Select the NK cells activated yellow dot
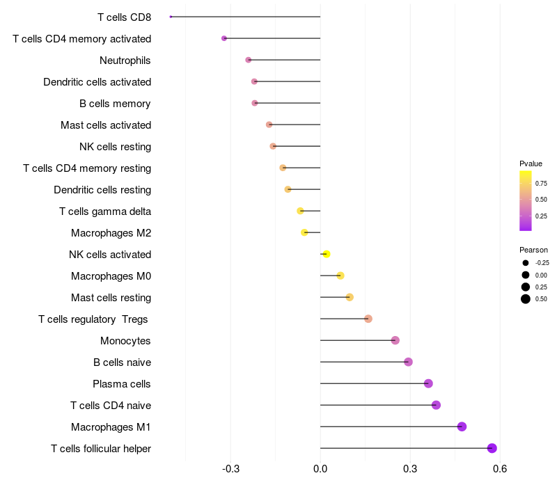The image size is (557, 487). (326, 254)
